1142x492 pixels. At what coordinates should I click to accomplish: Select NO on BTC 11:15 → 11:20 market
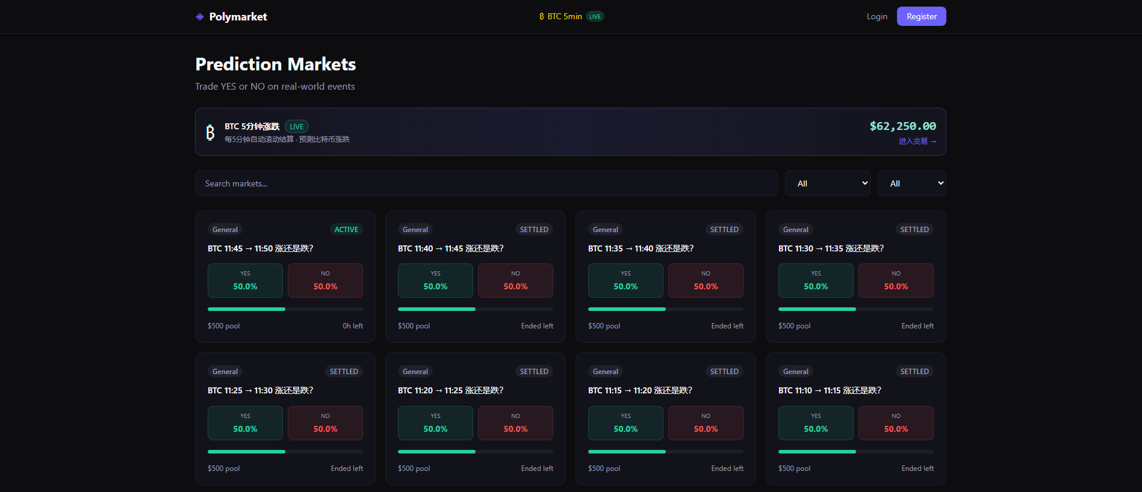[x=706, y=423]
